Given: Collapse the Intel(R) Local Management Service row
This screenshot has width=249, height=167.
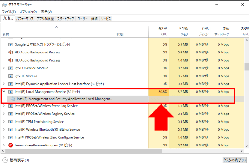Looking at the screenshot, I should point(4,92).
